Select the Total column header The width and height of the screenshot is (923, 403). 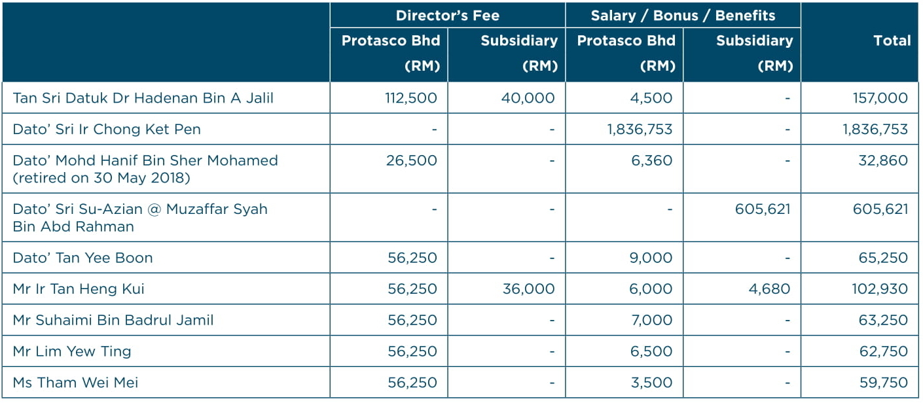point(892,41)
